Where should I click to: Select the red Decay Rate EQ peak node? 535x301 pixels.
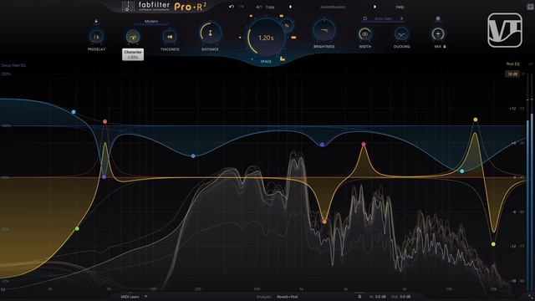pyautogui.click(x=105, y=121)
